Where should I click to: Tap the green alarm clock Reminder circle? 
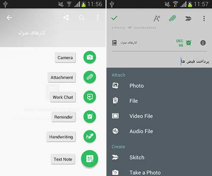[90, 117]
